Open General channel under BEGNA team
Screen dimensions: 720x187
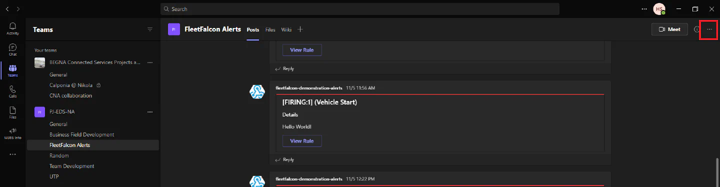pyautogui.click(x=58, y=74)
